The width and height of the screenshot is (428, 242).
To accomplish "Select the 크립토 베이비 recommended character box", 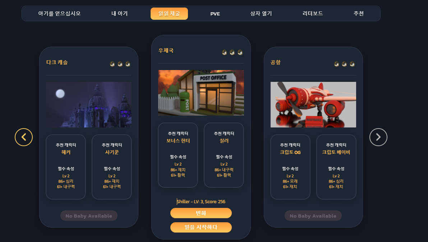I will (336, 167).
